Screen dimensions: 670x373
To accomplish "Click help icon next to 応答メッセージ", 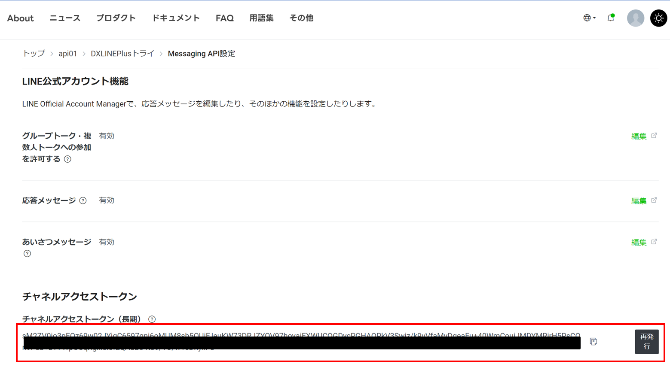I will click(83, 201).
